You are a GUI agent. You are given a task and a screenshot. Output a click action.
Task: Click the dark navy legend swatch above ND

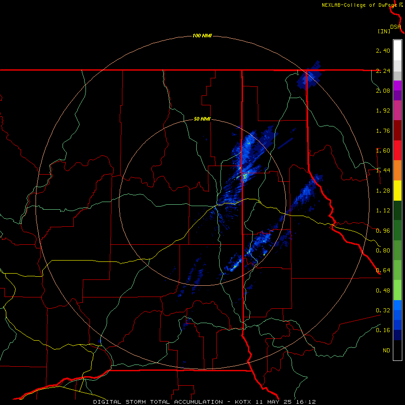(397, 335)
